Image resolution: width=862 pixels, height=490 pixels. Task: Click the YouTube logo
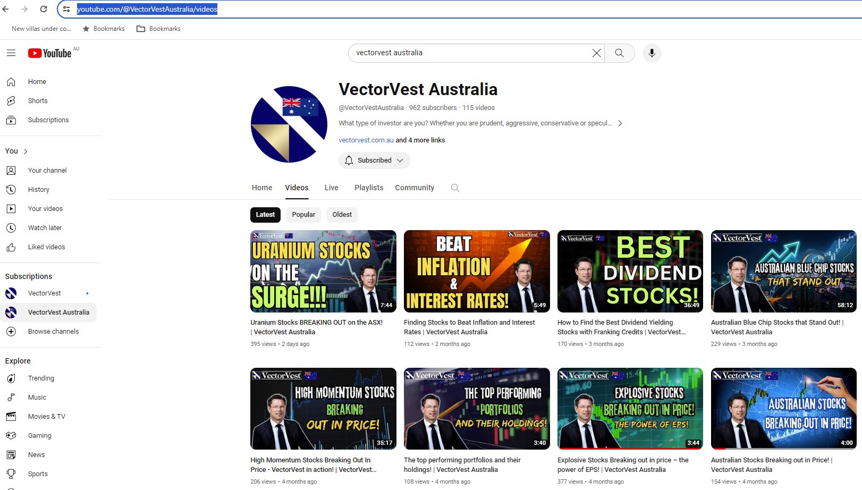[50, 53]
